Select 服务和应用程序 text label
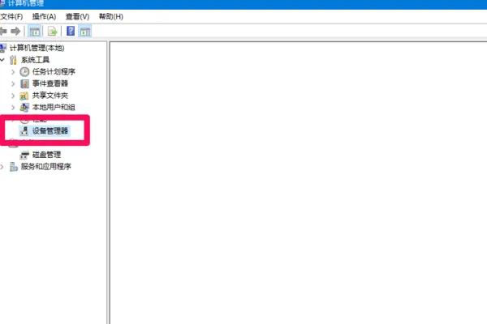Image resolution: width=487 pixels, height=324 pixels. [x=46, y=166]
